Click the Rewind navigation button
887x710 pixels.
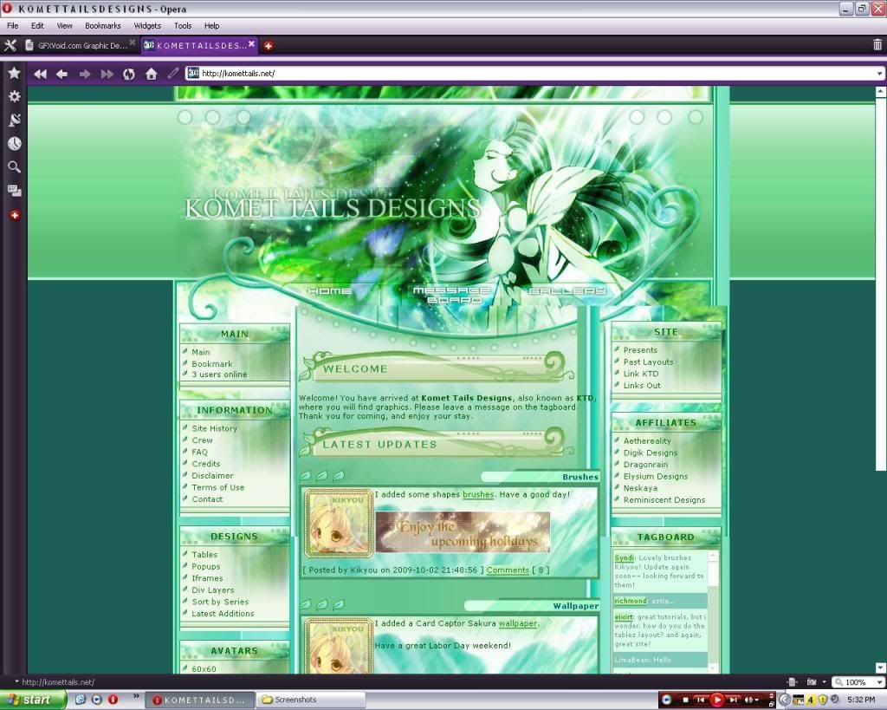tap(40, 75)
